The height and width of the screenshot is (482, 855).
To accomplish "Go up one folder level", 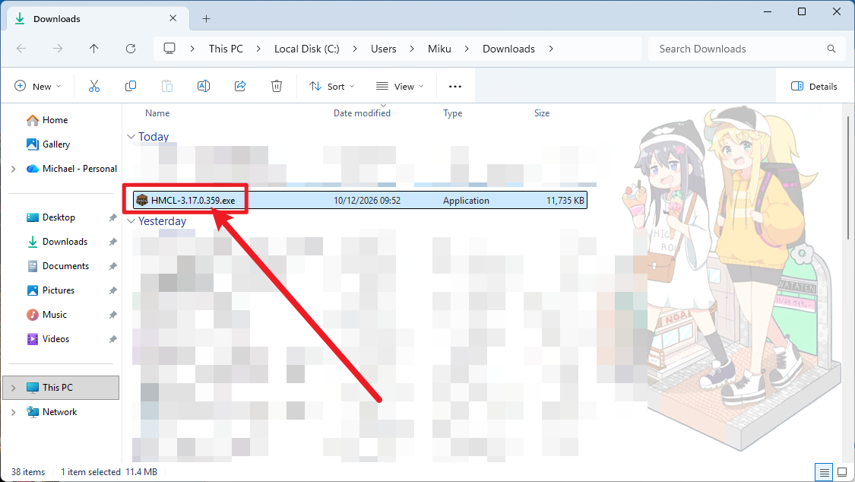I will pyautogui.click(x=93, y=49).
